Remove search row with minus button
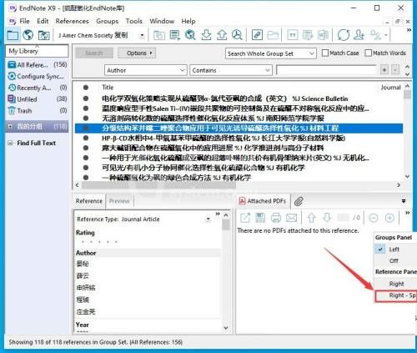 (x=395, y=70)
